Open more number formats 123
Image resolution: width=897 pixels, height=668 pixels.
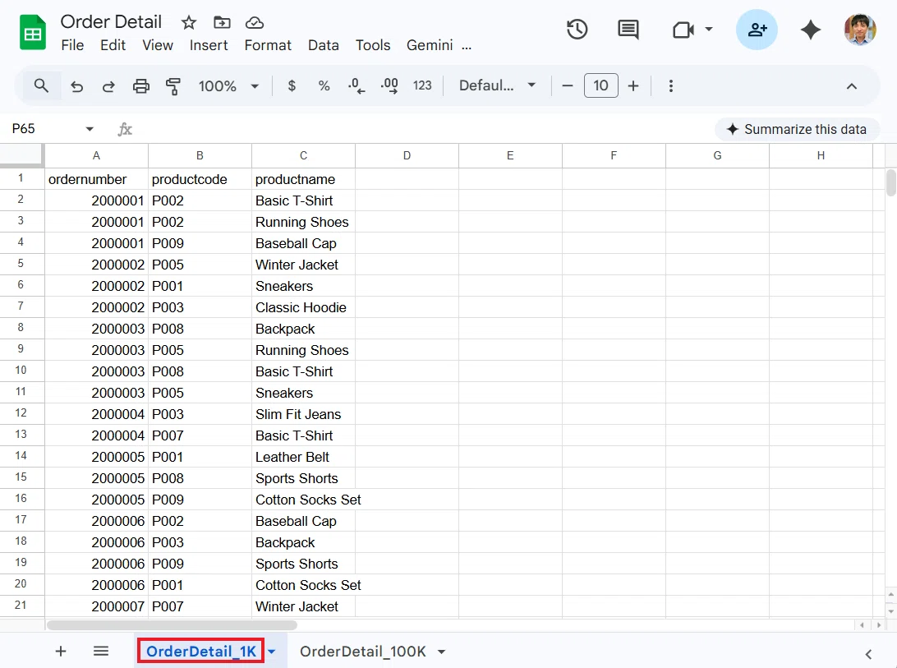(422, 85)
